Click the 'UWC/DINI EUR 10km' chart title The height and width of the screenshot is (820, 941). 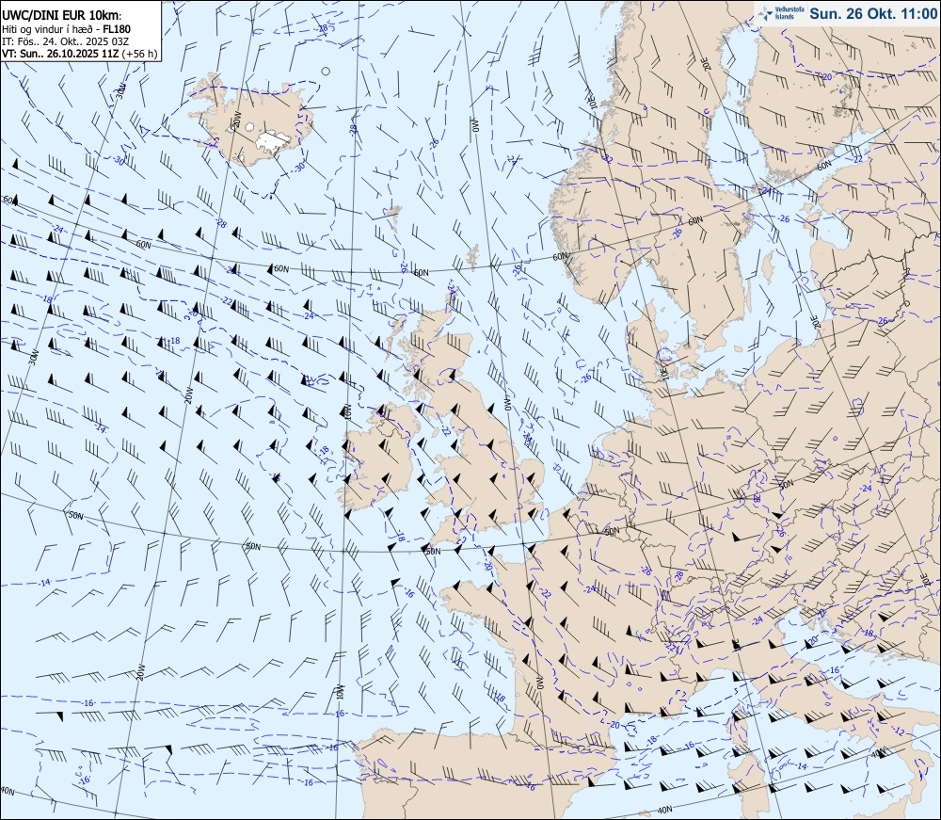coord(61,16)
